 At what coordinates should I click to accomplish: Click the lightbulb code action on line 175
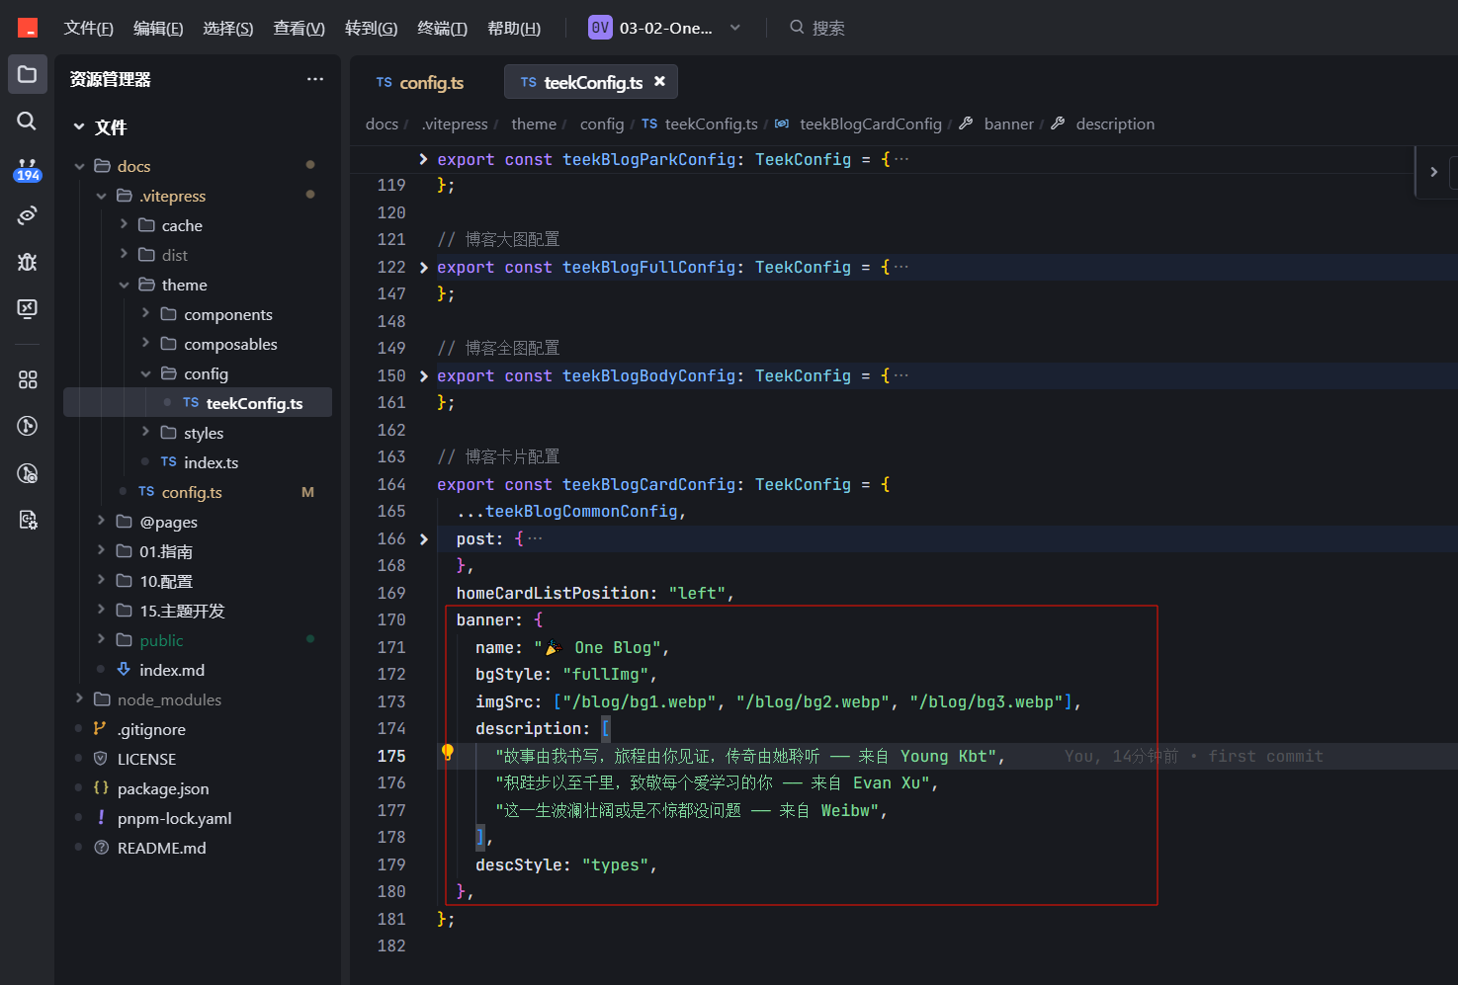[x=448, y=753]
